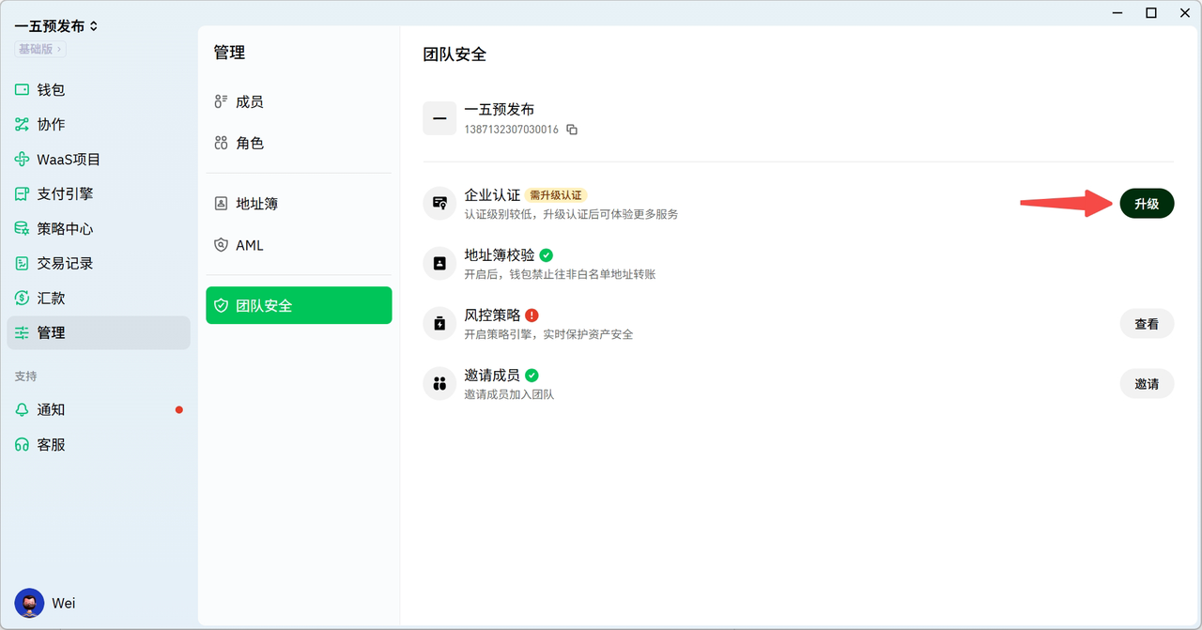Screen dimensions: 1202x630
Task: Open 协作 collaboration icon in sidebar
Action: (22, 125)
